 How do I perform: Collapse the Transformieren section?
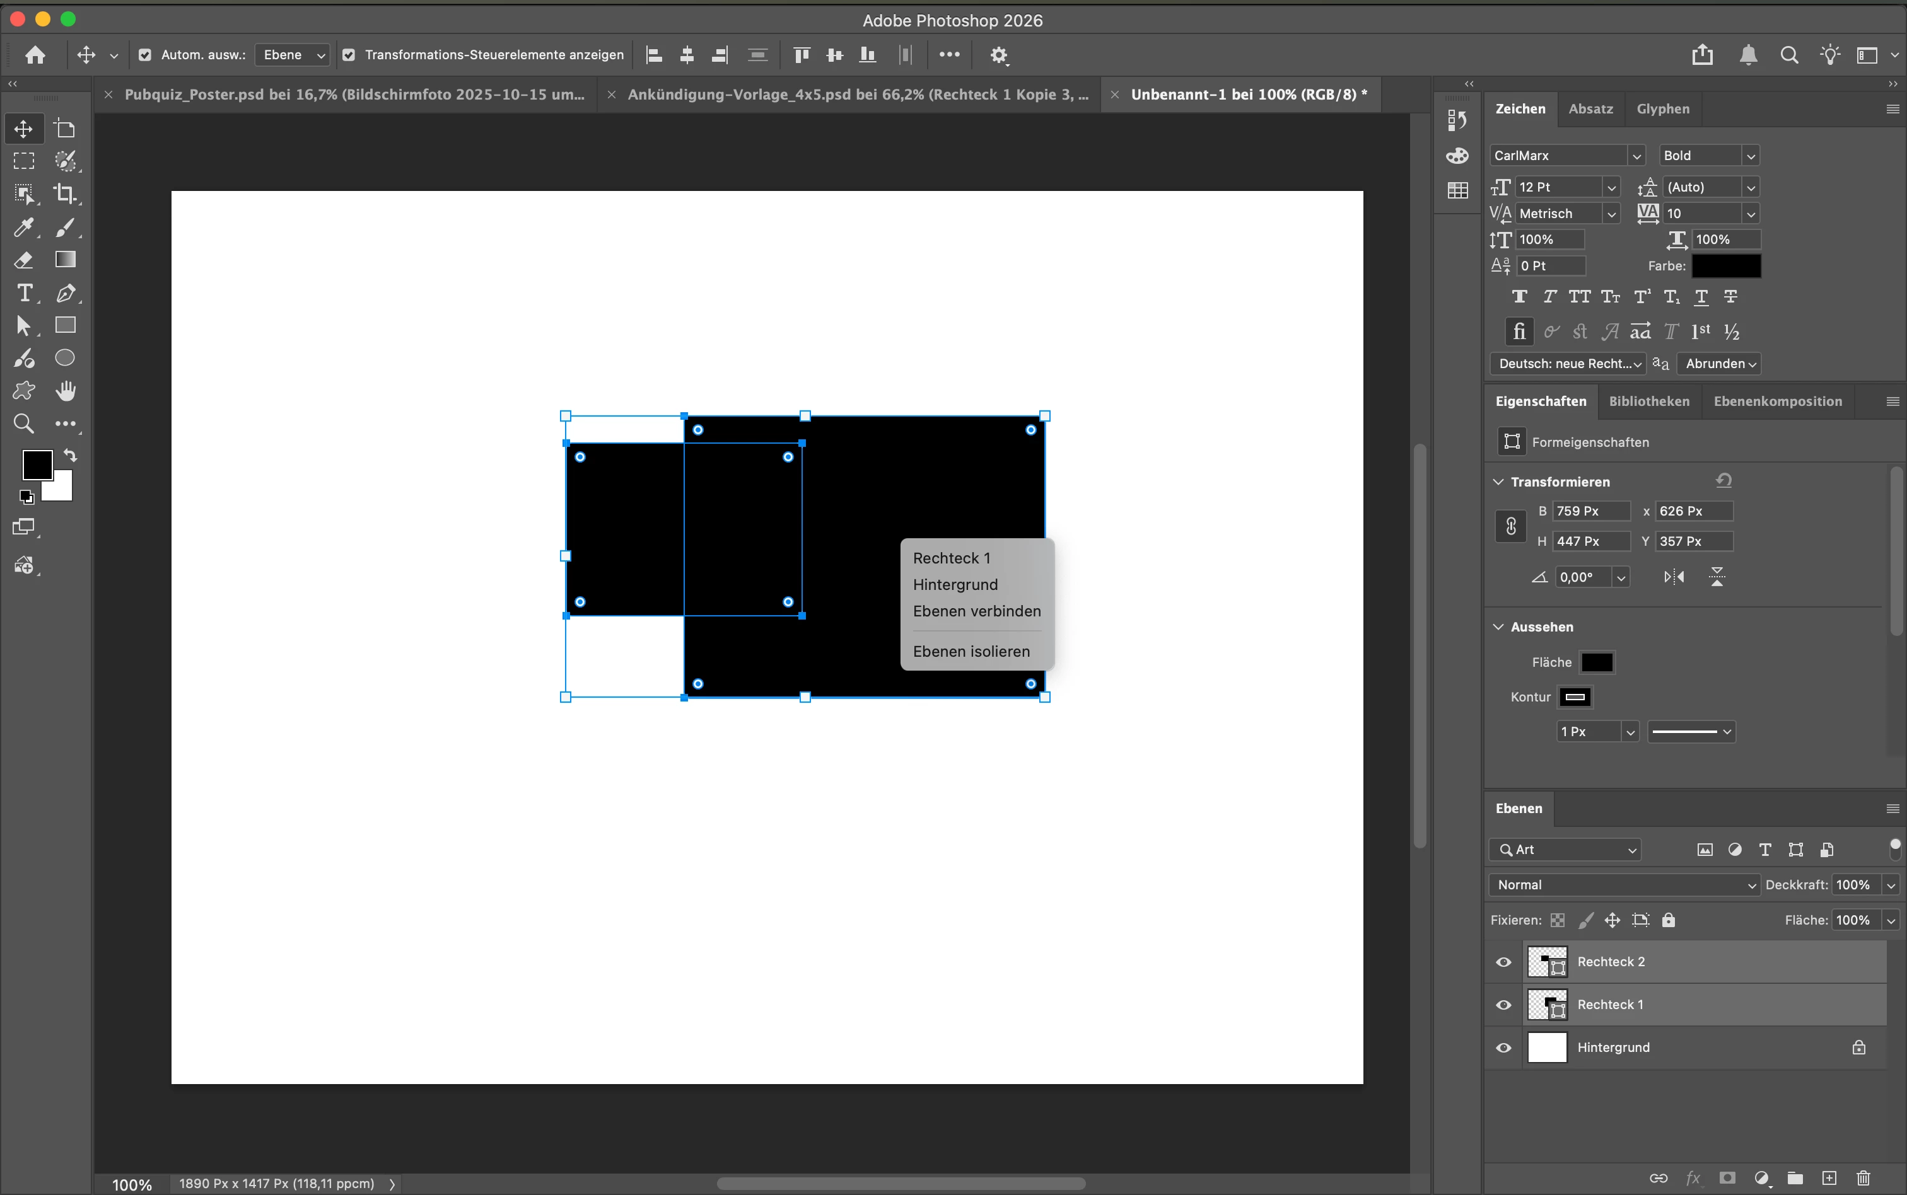coord(1498,482)
